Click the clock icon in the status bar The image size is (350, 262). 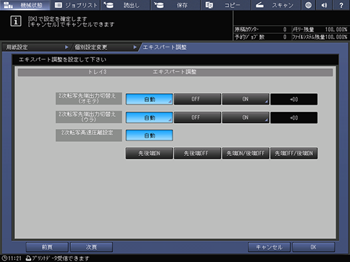(4, 258)
